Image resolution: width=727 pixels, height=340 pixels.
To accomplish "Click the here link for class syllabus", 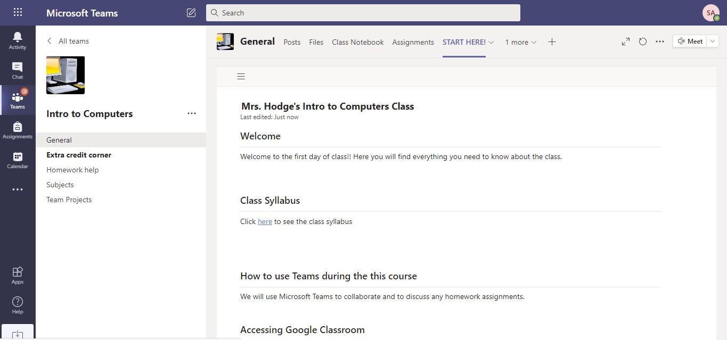I will (x=265, y=221).
